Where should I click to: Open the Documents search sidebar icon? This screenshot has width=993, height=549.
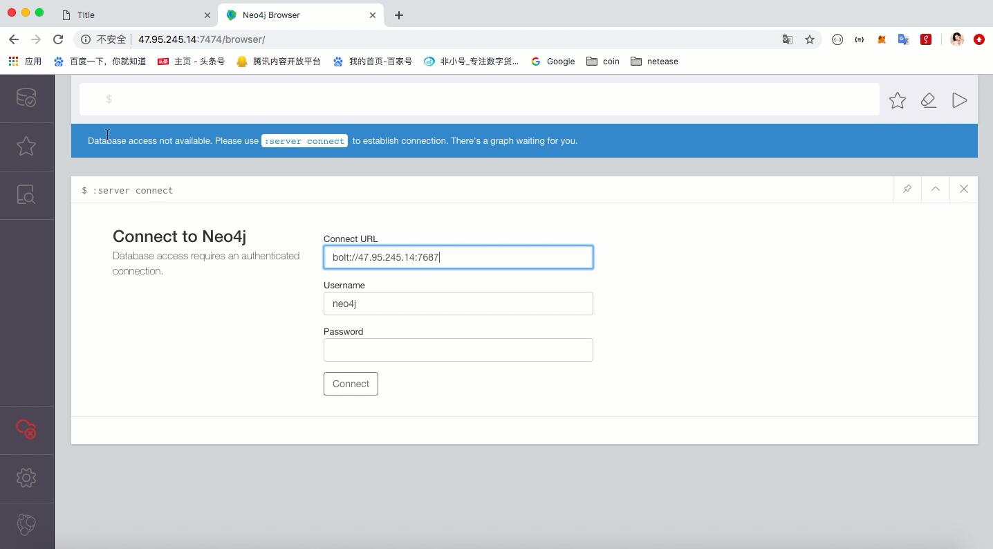(x=26, y=195)
